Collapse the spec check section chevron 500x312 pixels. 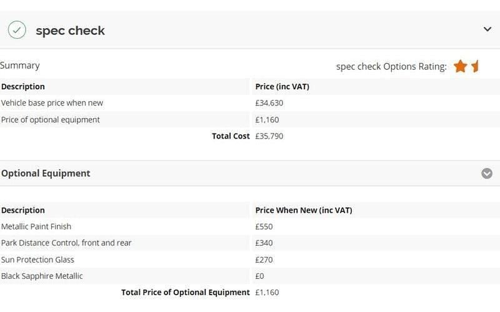coord(487,29)
